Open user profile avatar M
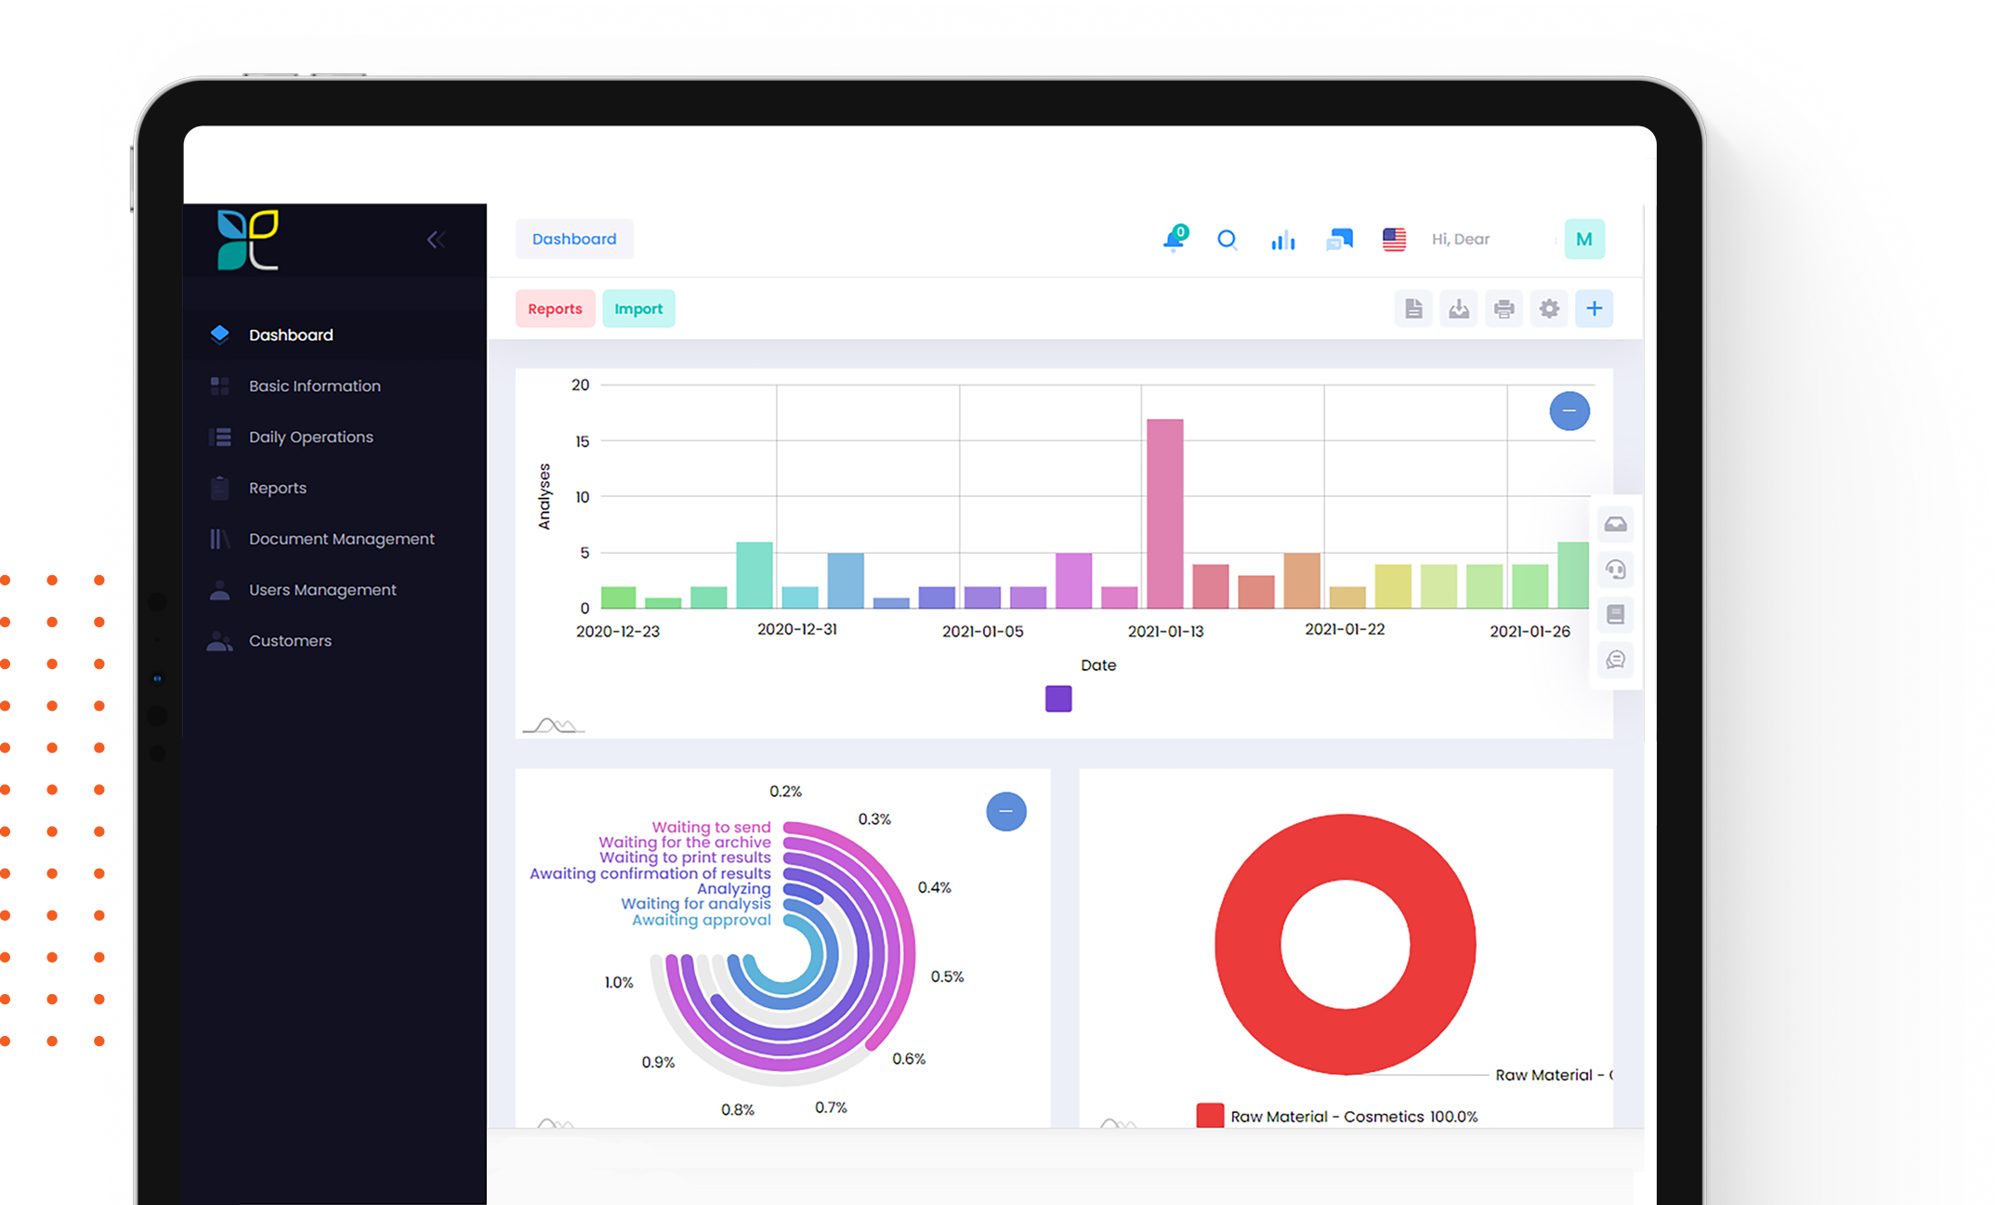This screenshot has height=1205, width=1996. click(1584, 239)
